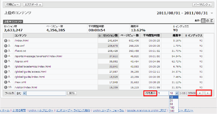Click the filter text input field

click(46, 93)
